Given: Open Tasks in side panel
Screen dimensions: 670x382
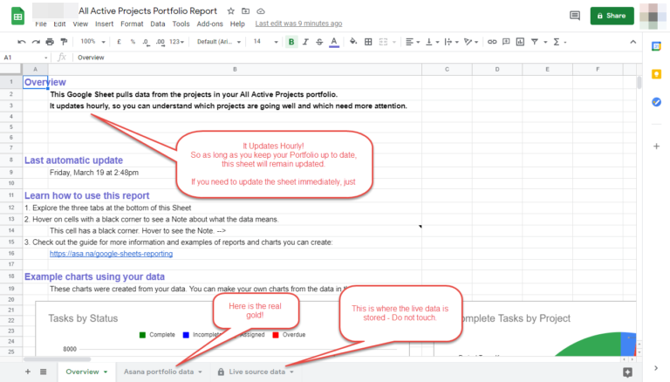Looking at the screenshot, I should coord(656,102).
